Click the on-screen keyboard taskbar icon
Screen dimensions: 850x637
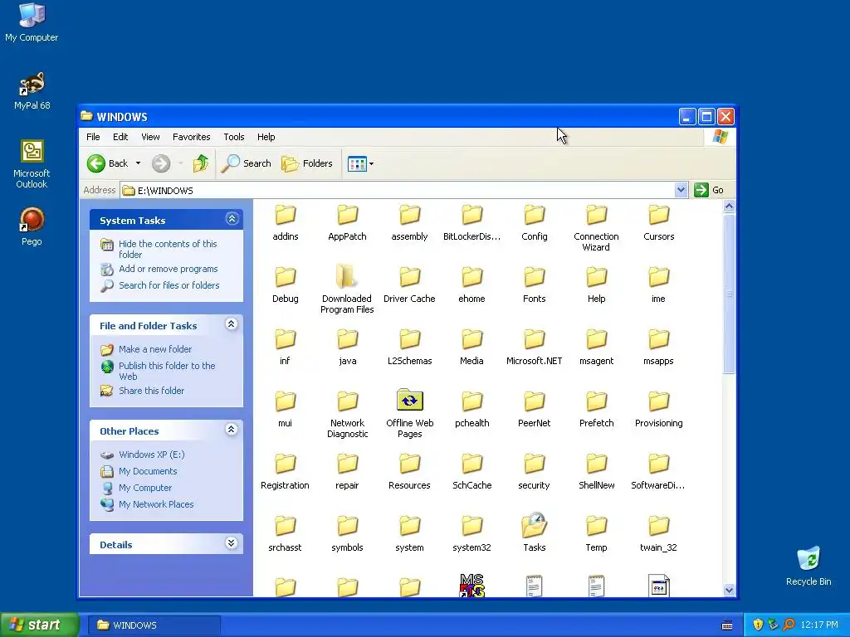727,625
